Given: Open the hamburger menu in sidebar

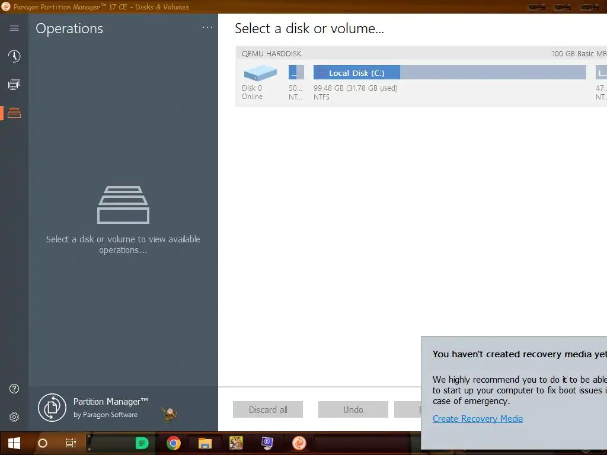Looking at the screenshot, I should coord(14,28).
